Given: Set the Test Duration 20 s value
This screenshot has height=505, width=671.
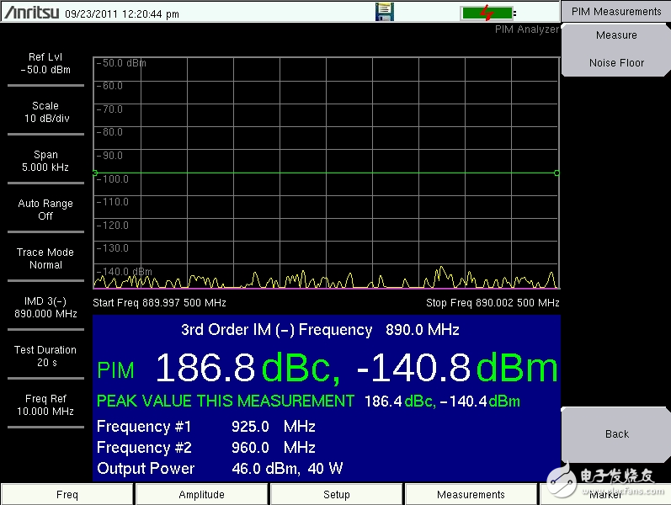Looking at the screenshot, I should (45, 356).
